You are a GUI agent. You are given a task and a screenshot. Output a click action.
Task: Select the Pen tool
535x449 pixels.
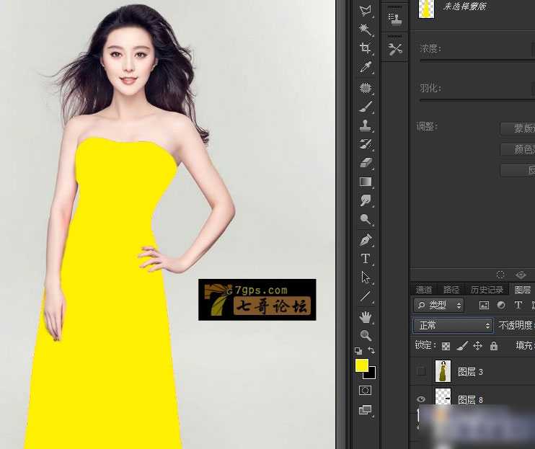[366, 240]
